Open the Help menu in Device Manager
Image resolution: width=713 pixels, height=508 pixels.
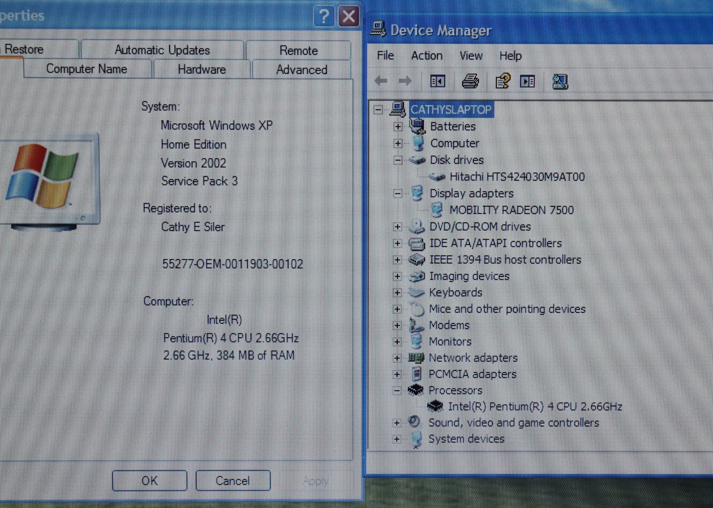[x=510, y=56]
